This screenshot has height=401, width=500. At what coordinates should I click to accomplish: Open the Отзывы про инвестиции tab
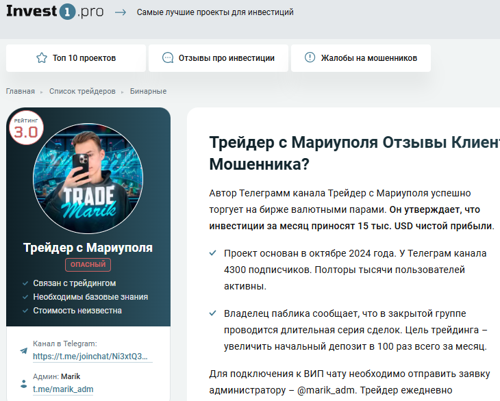pyautogui.click(x=218, y=58)
